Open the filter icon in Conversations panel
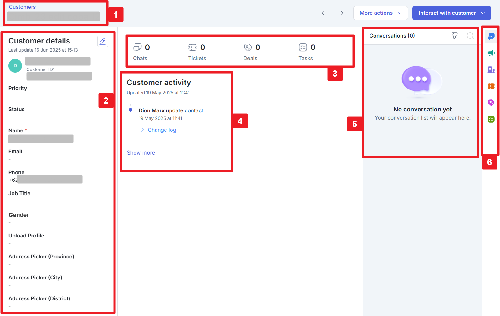The height and width of the screenshot is (316, 500). pyautogui.click(x=455, y=36)
